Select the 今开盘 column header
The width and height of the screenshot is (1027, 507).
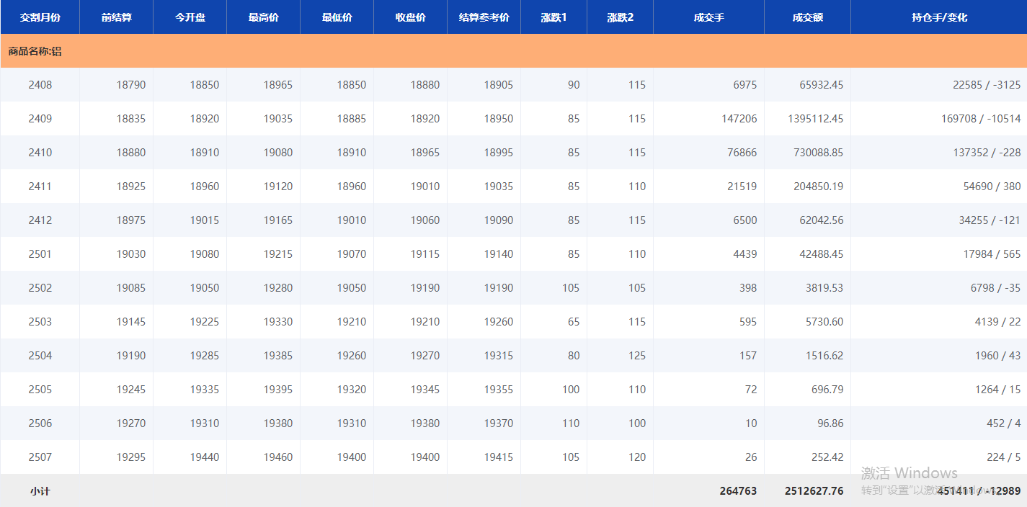coord(190,17)
